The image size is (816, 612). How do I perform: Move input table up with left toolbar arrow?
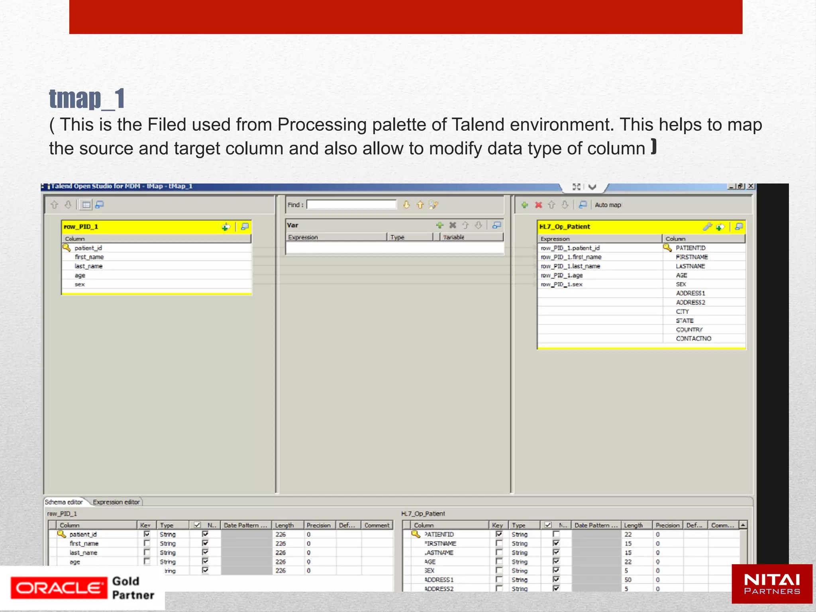55,205
